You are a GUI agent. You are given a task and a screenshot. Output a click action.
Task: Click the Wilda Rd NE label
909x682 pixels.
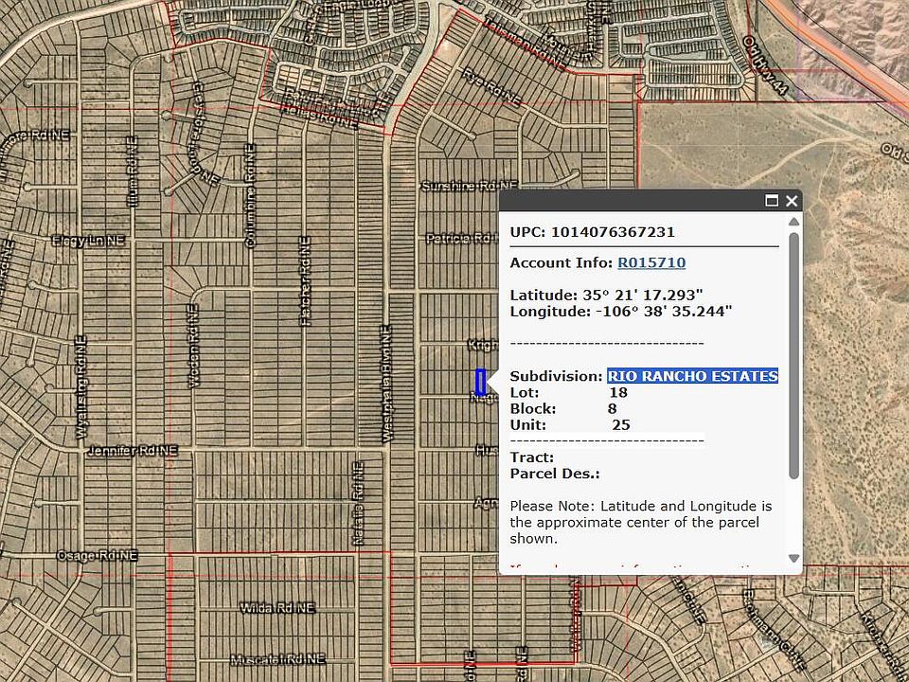coord(276,608)
